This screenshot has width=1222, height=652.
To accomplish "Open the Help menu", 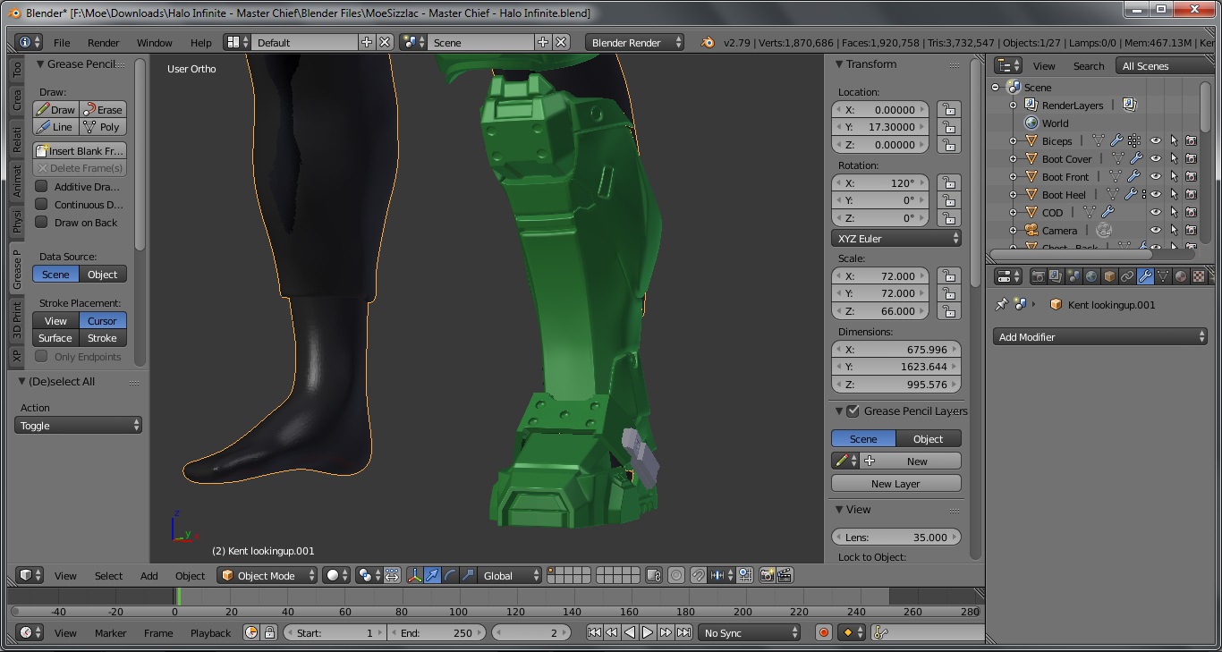I will [201, 42].
